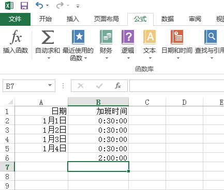Switch to the 页面布局 tab
Image resolution: width=224 pixels, height=190 pixels.
(106, 19)
